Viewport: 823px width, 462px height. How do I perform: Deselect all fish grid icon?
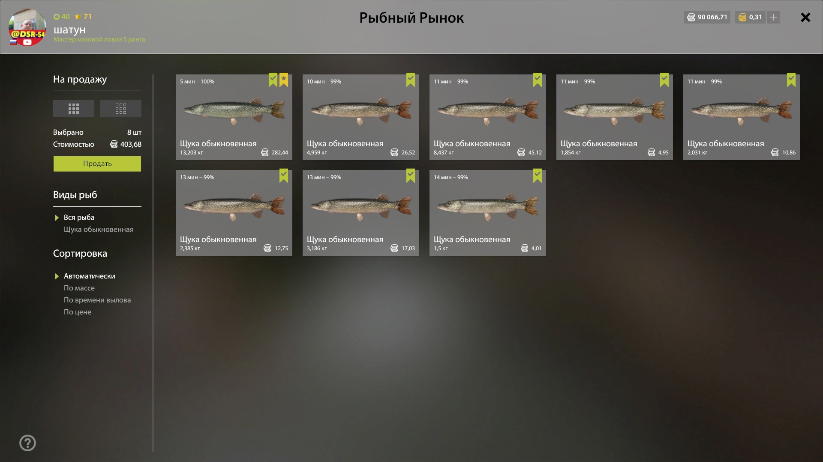(121, 109)
